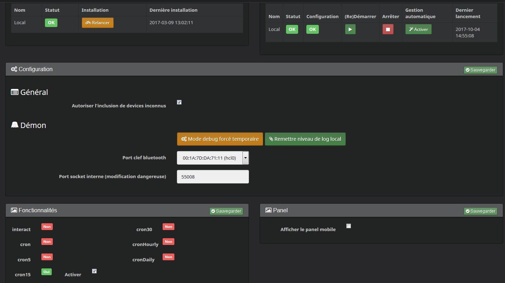Click the cronHourly label

click(145, 245)
